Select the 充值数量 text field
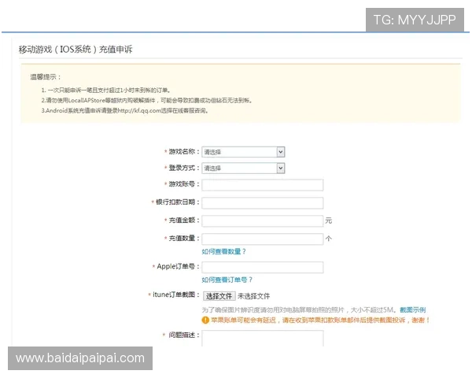Screen dimensions: 472x378 click(x=263, y=239)
